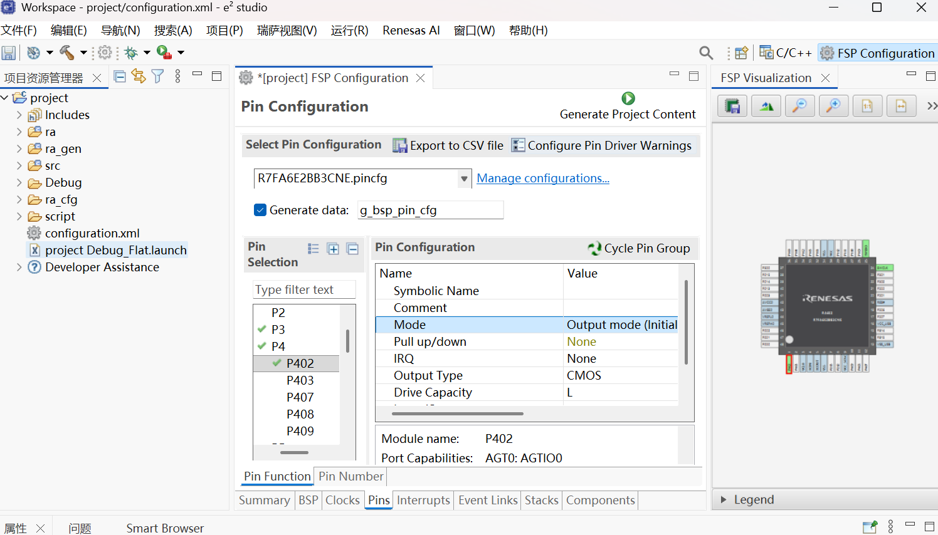Viewport: 938px width, 535px height.
Task: Collapse the project root node
Action: tap(5, 98)
